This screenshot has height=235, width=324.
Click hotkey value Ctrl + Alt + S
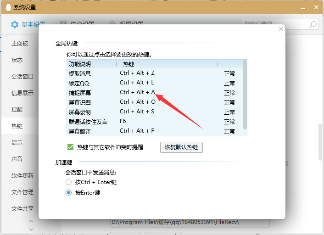point(137,112)
